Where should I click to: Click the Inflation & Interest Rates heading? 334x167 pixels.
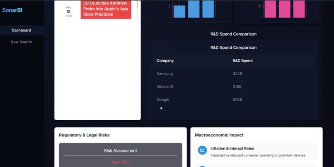click(x=232, y=148)
